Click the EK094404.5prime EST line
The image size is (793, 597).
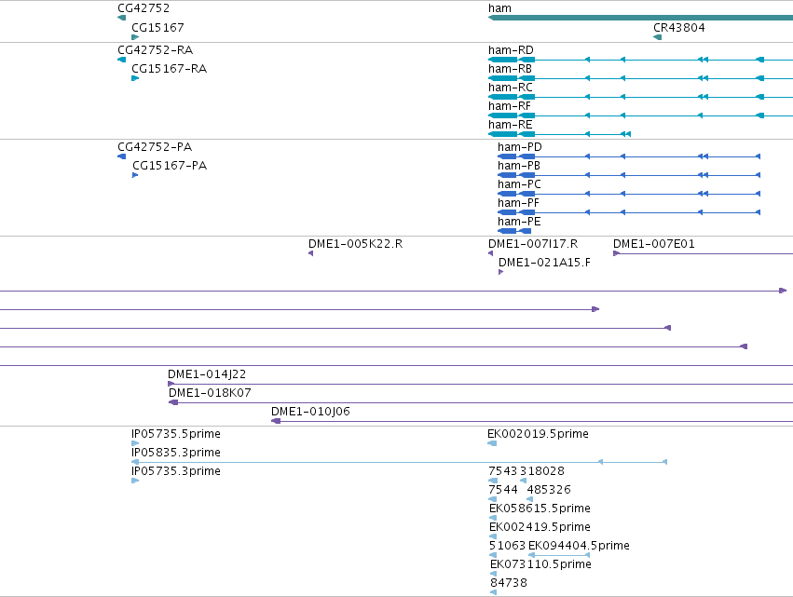click(559, 555)
